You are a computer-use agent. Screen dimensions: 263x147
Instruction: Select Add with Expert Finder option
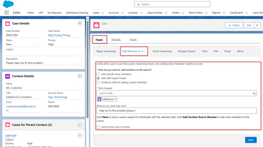(98, 78)
